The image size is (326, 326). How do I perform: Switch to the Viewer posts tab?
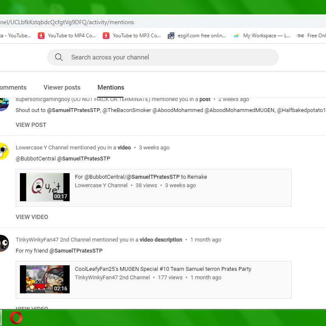(62, 87)
